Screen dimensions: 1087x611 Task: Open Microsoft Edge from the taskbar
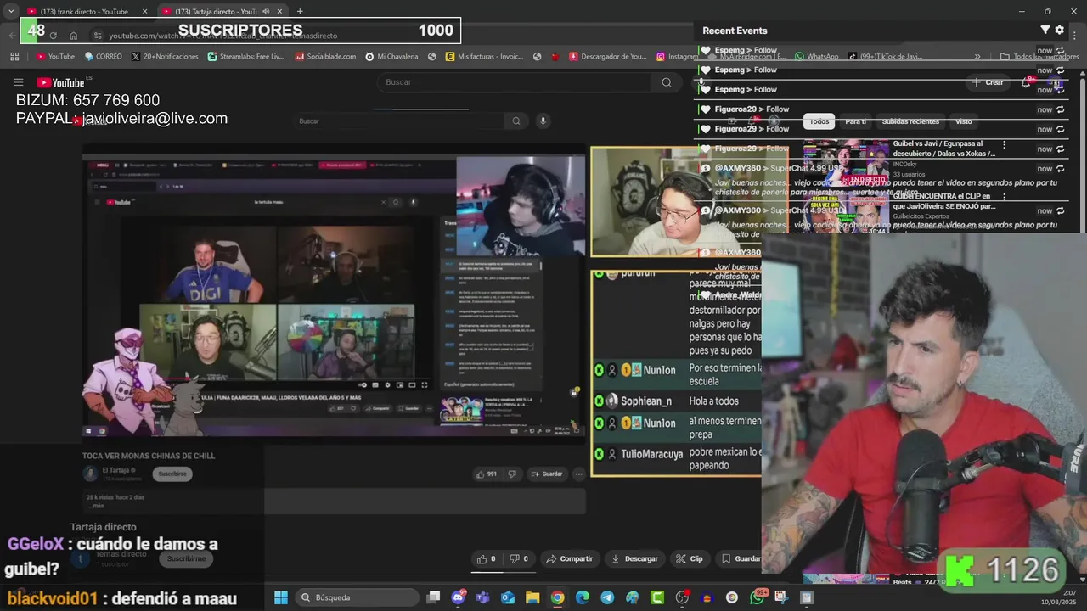click(x=583, y=597)
